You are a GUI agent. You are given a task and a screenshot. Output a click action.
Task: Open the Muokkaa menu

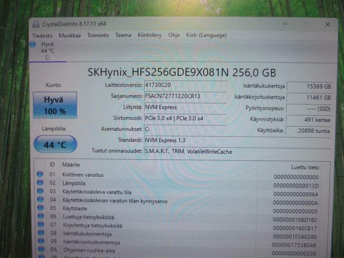coord(70,35)
